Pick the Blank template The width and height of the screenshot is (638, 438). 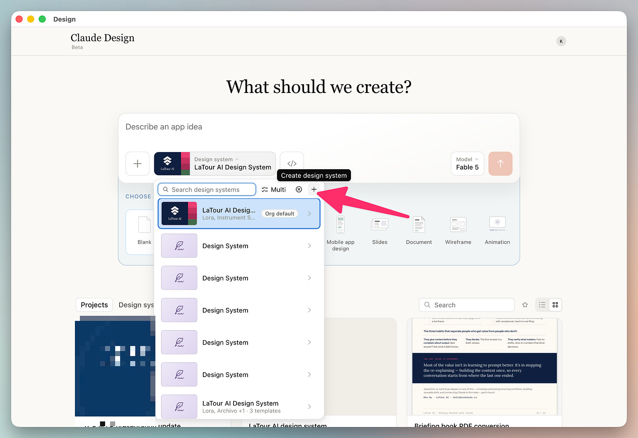pyautogui.click(x=144, y=231)
